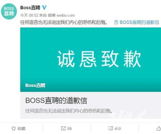Click the thumbs-up like icon
This screenshot has height=134, width=161.
coord(159,128)
